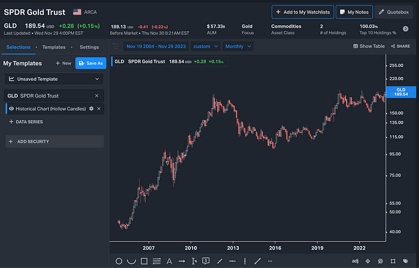Click the next stats arrow button
Screen dimensions: 419x268
click(x=405, y=29)
